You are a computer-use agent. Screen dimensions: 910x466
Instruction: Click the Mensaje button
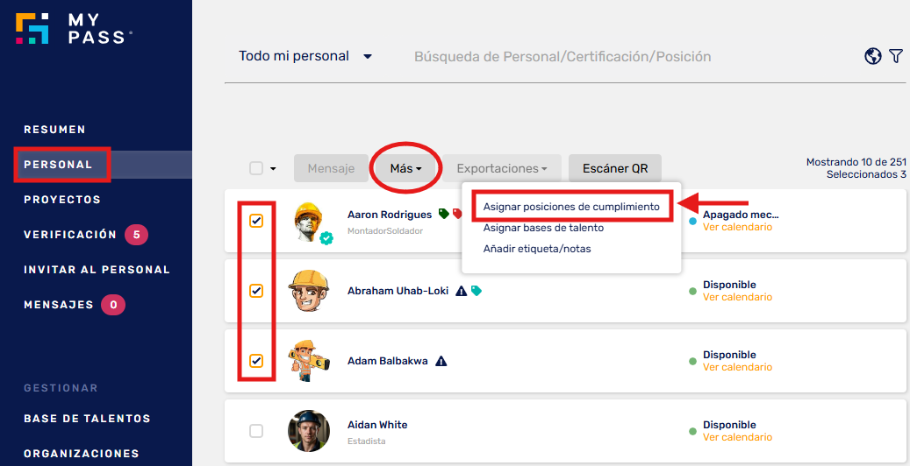click(x=331, y=169)
